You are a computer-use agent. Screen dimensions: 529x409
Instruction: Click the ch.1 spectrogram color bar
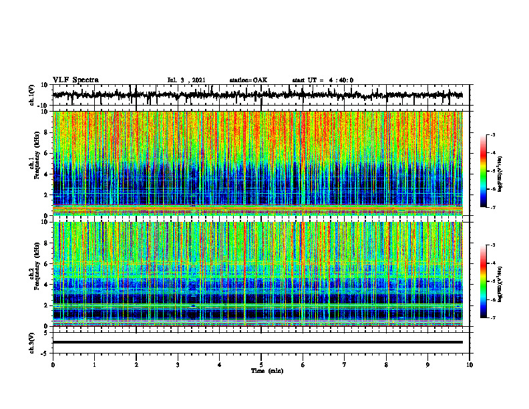[x=483, y=171]
